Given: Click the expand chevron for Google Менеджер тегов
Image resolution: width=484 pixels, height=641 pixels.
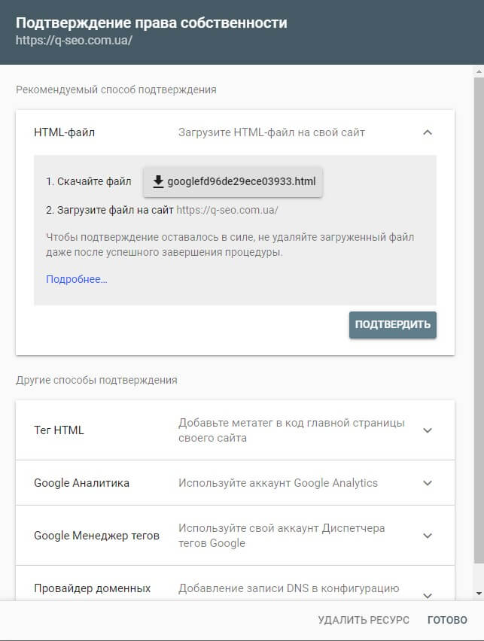Looking at the screenshot, I should (428, 536).
